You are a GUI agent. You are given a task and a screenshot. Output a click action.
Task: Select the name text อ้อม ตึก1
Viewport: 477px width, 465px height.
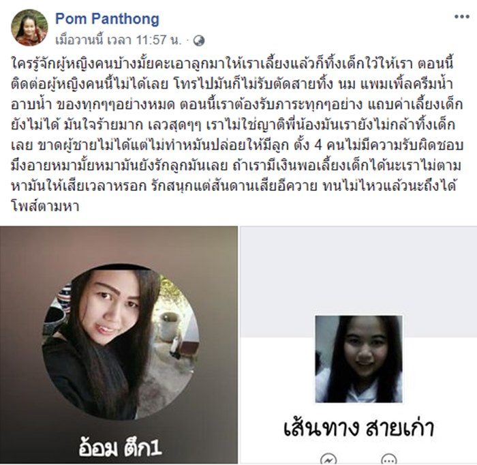click(120, 447)
